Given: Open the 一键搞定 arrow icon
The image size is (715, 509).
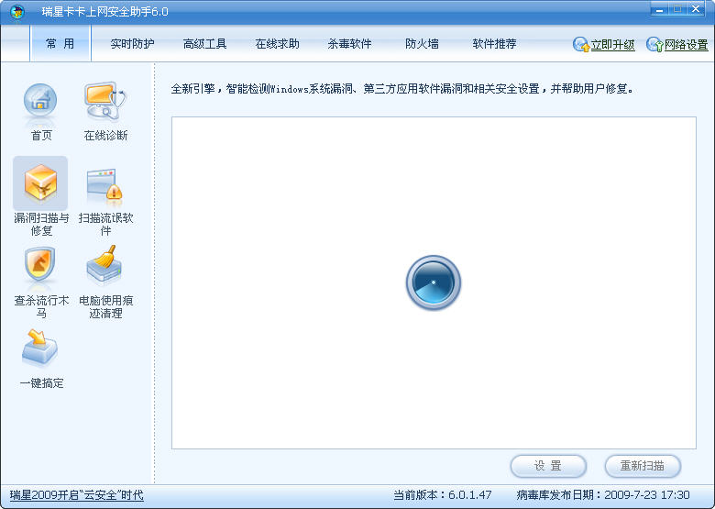Looking at the screenshot, I should coord(39,348).
